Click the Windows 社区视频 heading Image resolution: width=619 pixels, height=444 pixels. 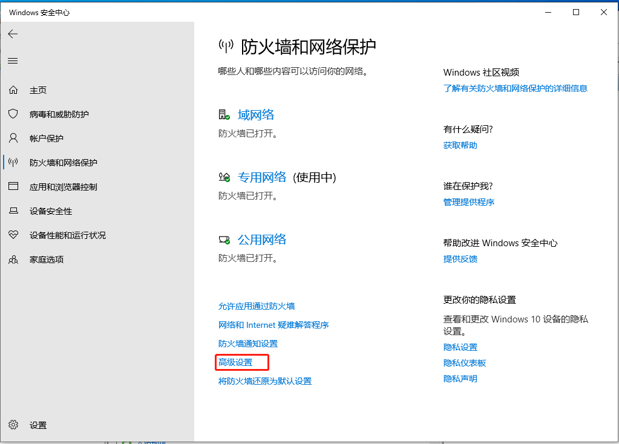[x=481, y=73]
